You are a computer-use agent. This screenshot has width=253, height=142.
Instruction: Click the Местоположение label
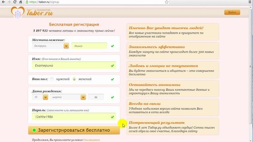click(48, 40)
